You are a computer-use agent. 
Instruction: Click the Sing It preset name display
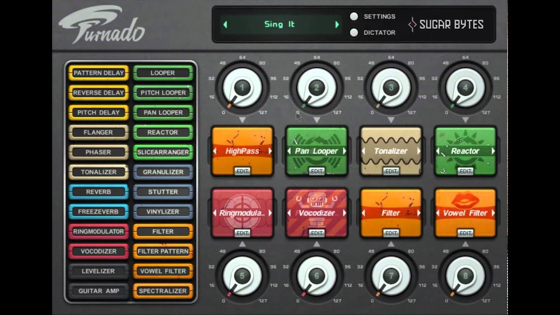click(280, 24)
